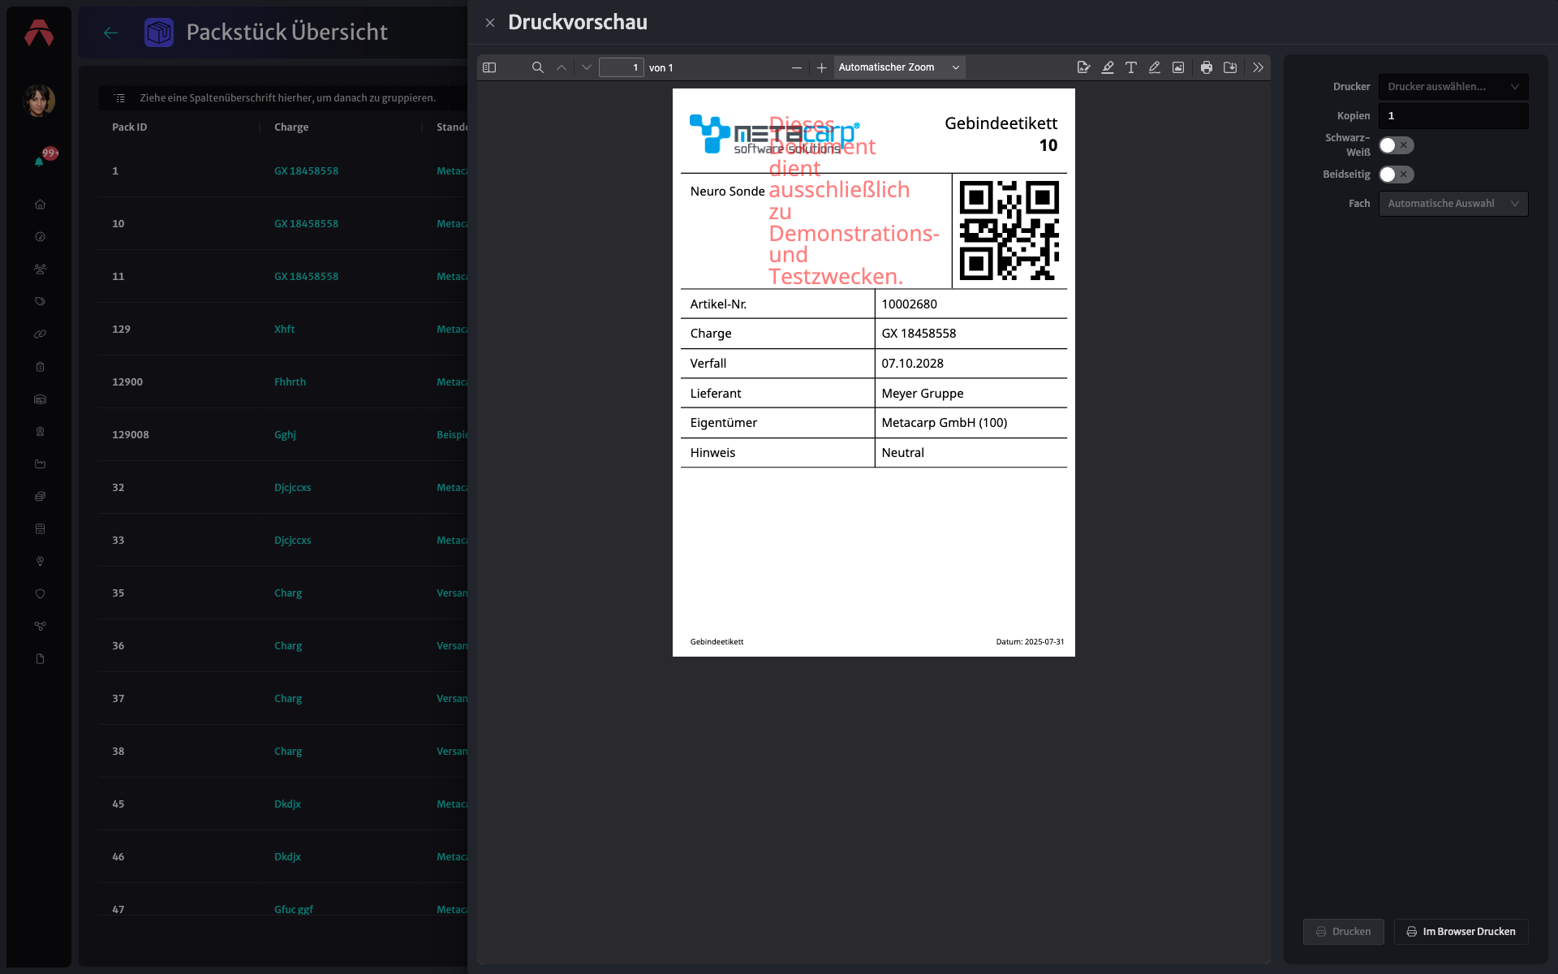Open the PDF toolbar more tools chevrons
This screenshot has width=1558, height=974.
tap(1258, 67)
